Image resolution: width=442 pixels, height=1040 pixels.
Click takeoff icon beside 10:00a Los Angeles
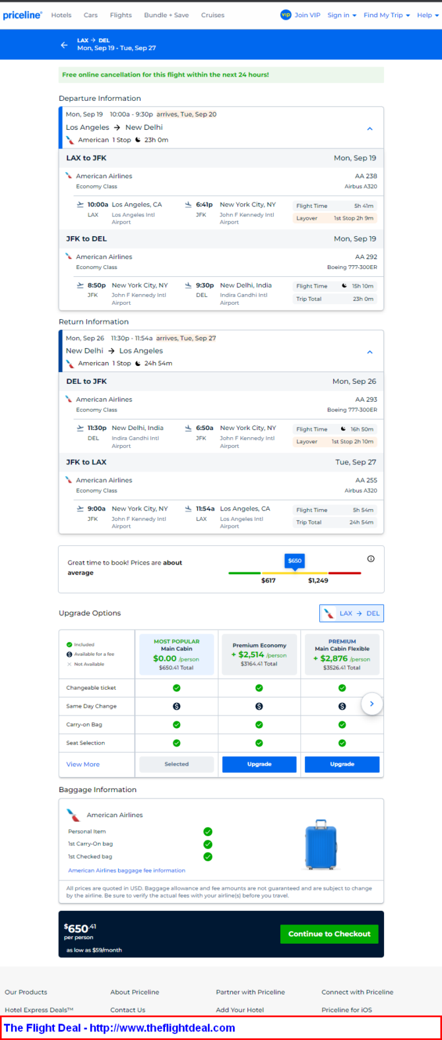[80, 204]
